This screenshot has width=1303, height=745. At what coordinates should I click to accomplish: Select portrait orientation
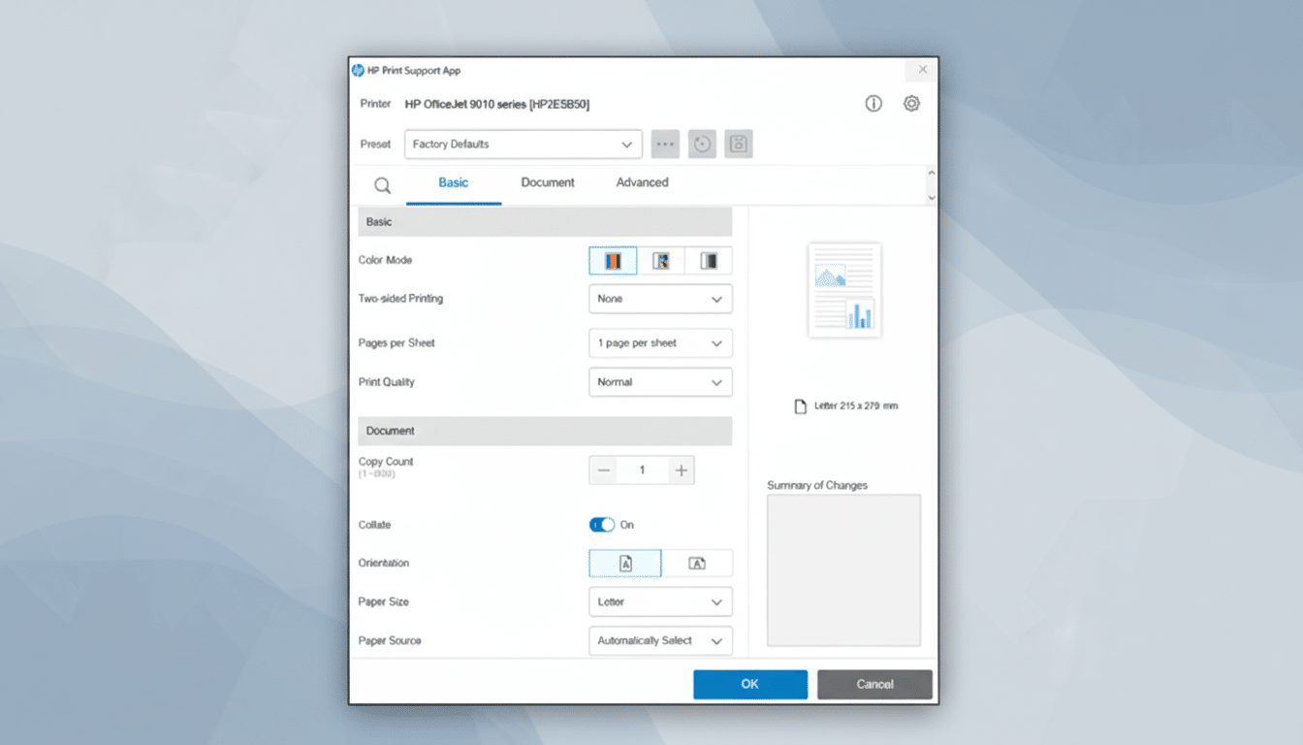(x=624, y=563)
